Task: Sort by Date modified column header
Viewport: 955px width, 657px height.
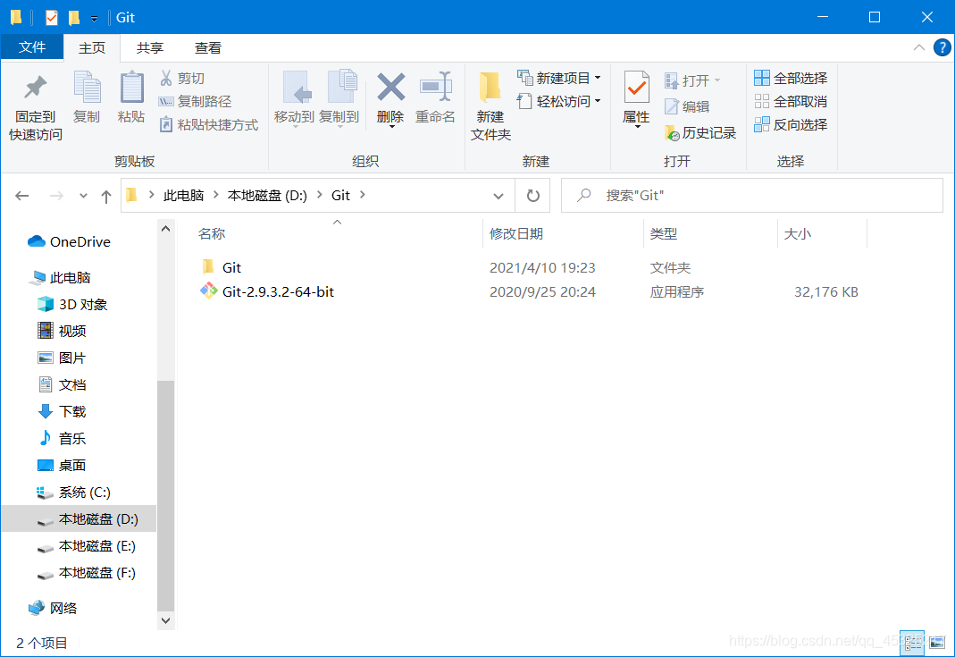Action: click(x=563, y=233)
